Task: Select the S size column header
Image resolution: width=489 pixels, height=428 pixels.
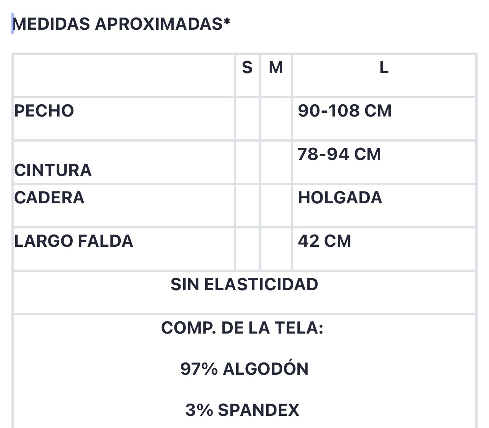Action: click(247, 68)
